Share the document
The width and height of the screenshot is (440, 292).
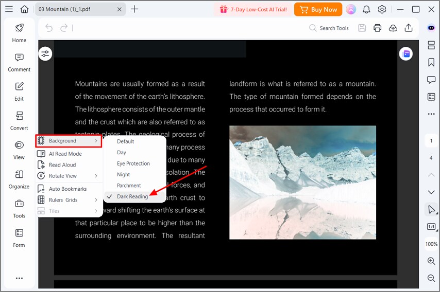coord(409,28)
